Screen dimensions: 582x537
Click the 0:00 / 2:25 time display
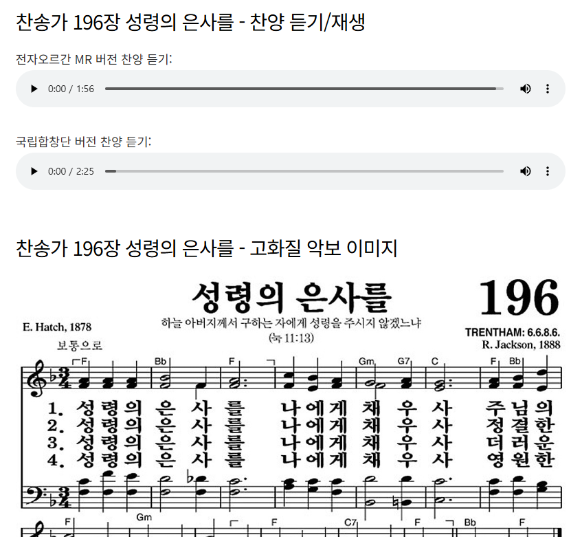point(71,171)
